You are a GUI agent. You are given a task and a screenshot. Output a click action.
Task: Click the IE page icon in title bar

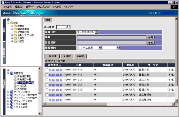[x=3, y=2]
